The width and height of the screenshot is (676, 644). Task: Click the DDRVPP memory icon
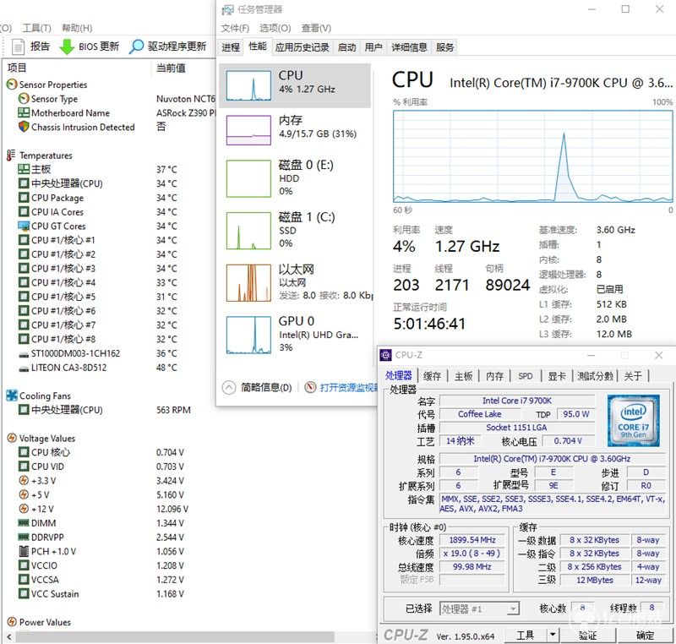click(24, 538)
